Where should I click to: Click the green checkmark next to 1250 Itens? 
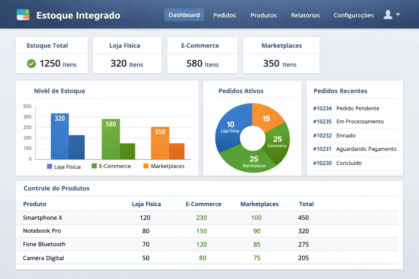[x=31, y=64]
